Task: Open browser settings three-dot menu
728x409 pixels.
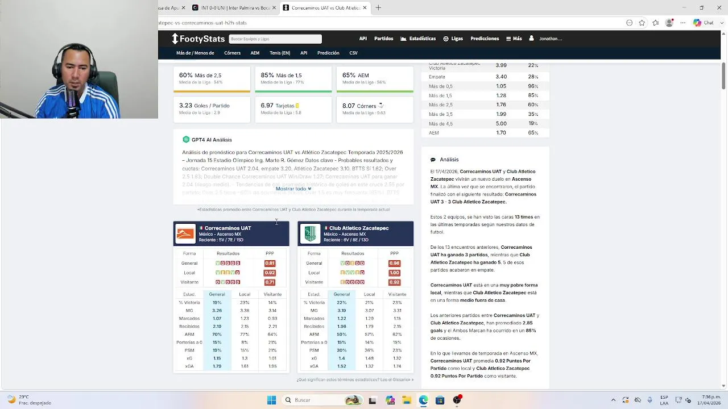Action: (683, 23)
